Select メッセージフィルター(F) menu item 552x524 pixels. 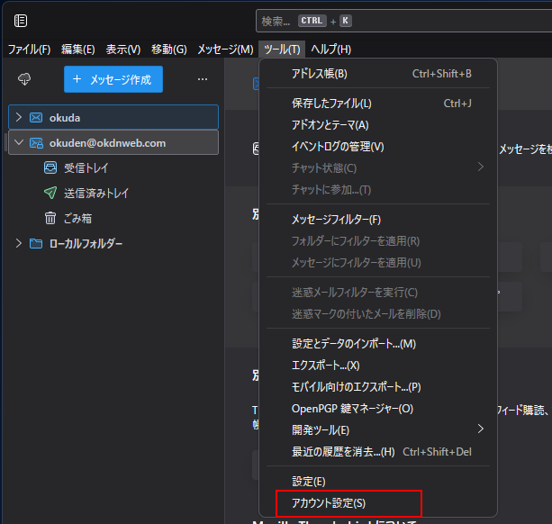[x=336, y=220]
